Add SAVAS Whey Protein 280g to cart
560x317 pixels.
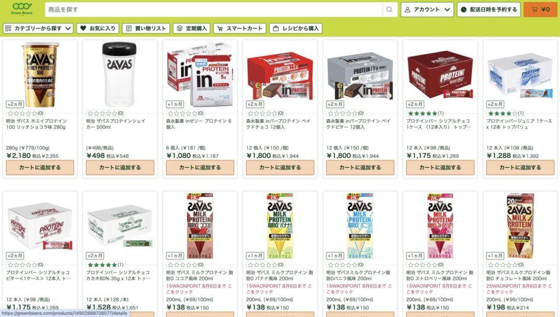(x=40, y=167)
